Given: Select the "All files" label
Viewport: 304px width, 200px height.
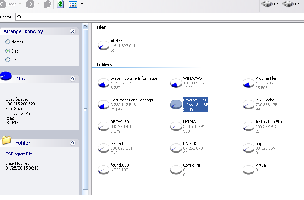Looking at the screenshot, I should 117,41.
